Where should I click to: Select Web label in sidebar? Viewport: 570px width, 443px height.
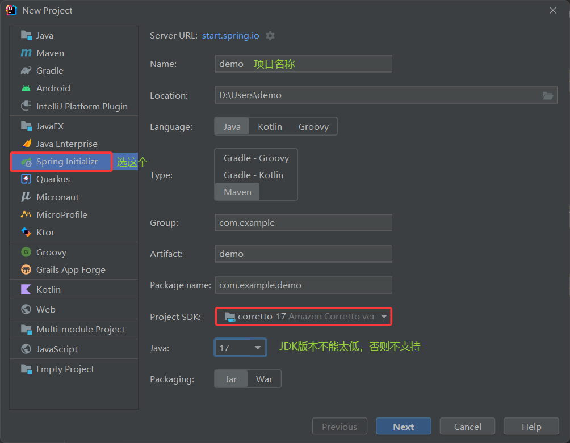point(46,309)
